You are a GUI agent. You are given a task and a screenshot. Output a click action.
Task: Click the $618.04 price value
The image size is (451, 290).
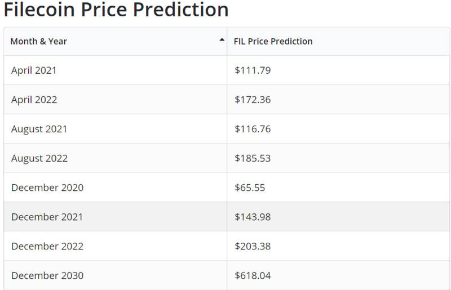[x=253, y=275]
